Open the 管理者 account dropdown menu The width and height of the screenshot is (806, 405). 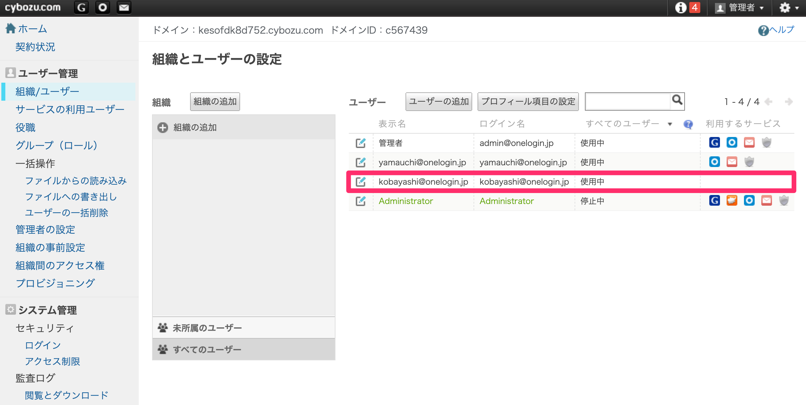coord(739,7)
